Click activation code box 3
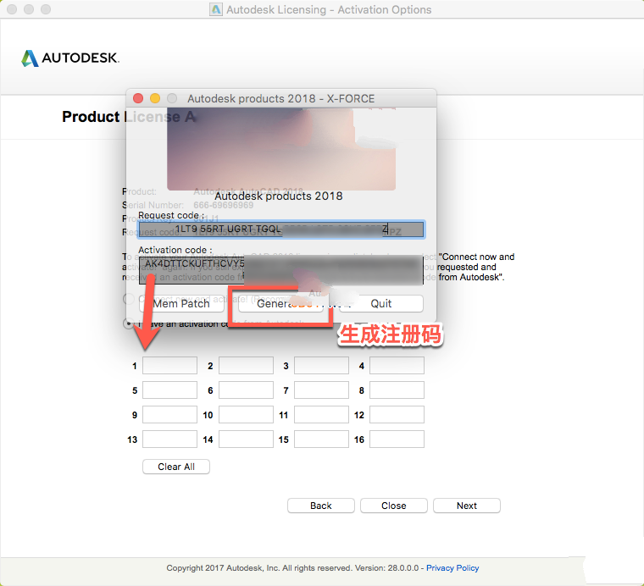 [x=321, y=366]
